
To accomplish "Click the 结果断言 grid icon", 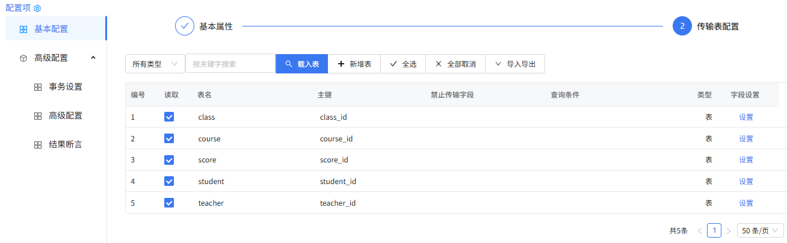I will 38,145.
